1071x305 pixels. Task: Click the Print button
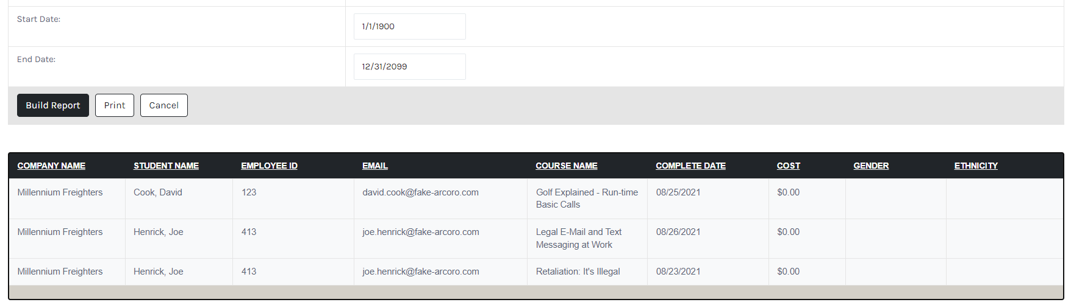coord(115,105)
